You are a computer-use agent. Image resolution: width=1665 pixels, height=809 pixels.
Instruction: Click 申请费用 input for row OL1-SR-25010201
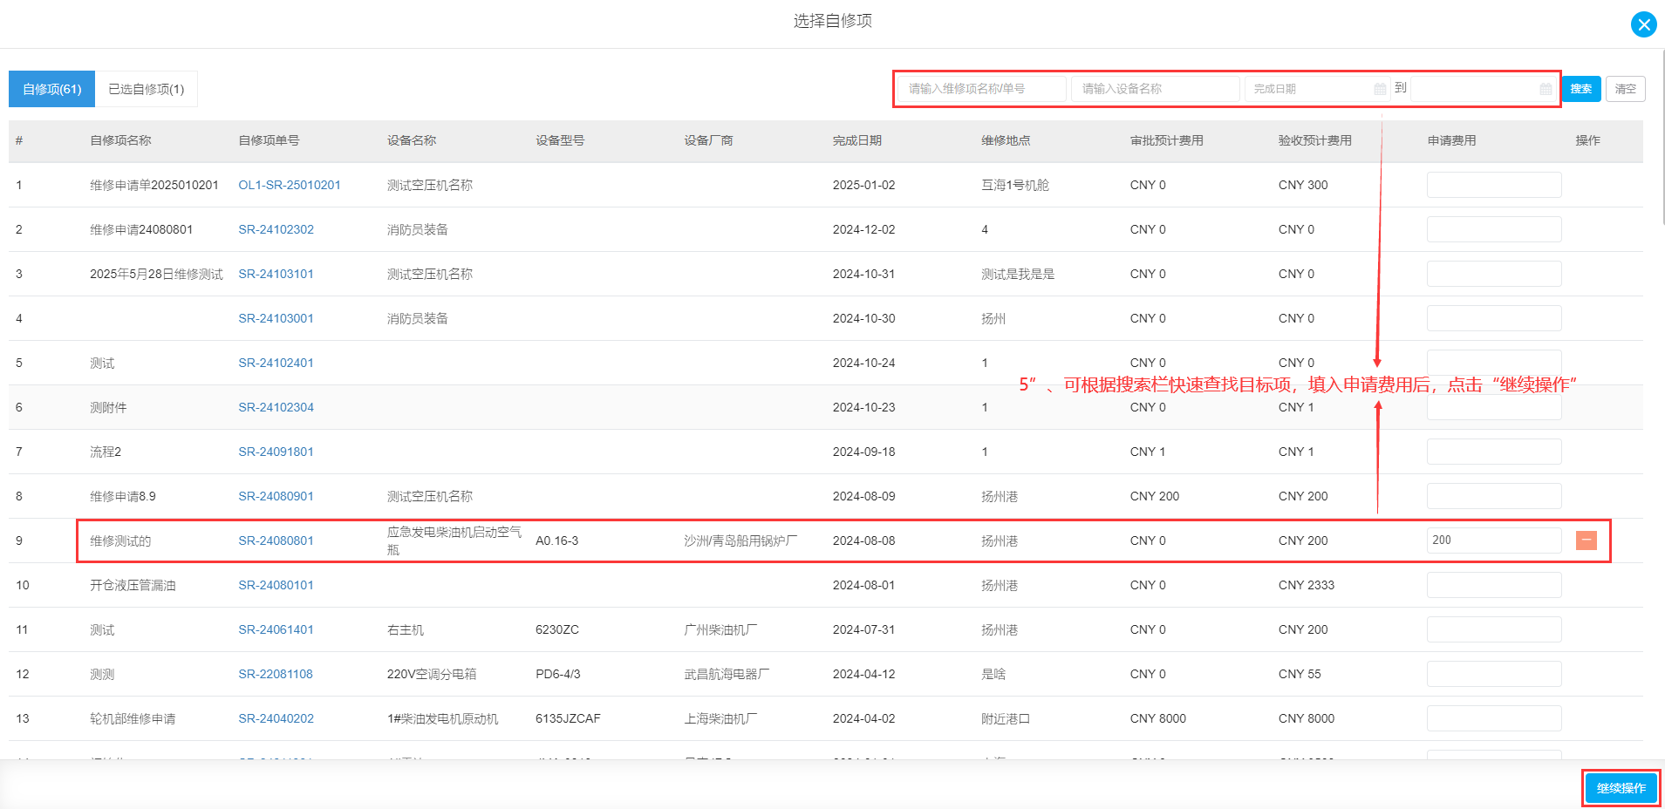1494,185
